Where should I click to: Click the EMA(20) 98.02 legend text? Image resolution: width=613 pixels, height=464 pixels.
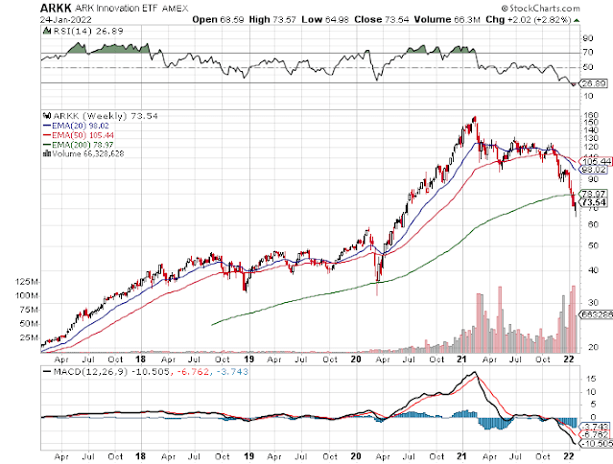tap(81, 126)
